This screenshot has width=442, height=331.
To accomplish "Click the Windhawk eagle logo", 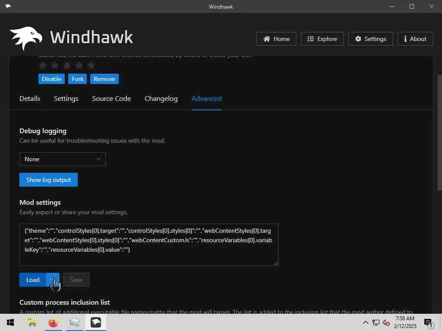I will pos(26,38).
